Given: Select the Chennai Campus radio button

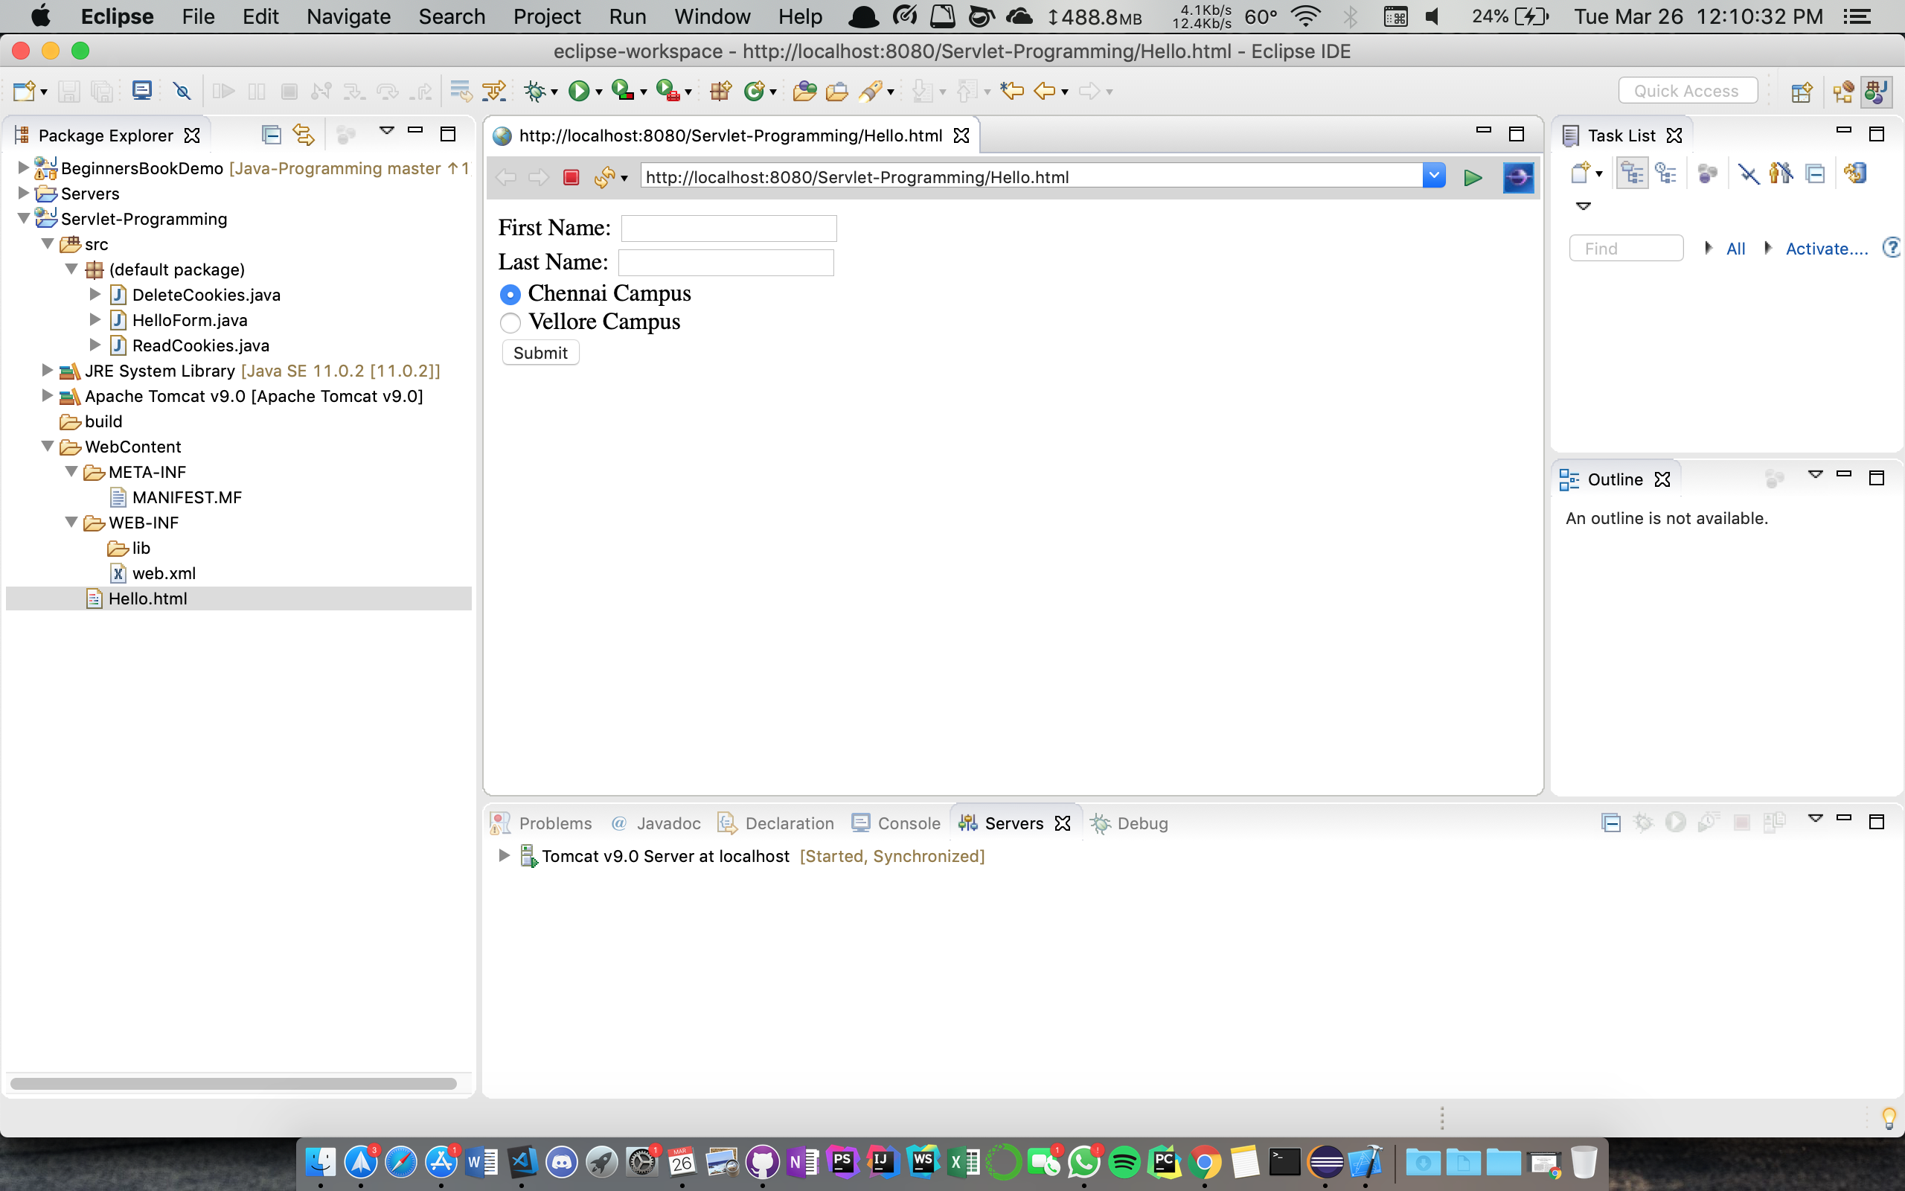Looking at the screenshot, I should tap(510, 295).
